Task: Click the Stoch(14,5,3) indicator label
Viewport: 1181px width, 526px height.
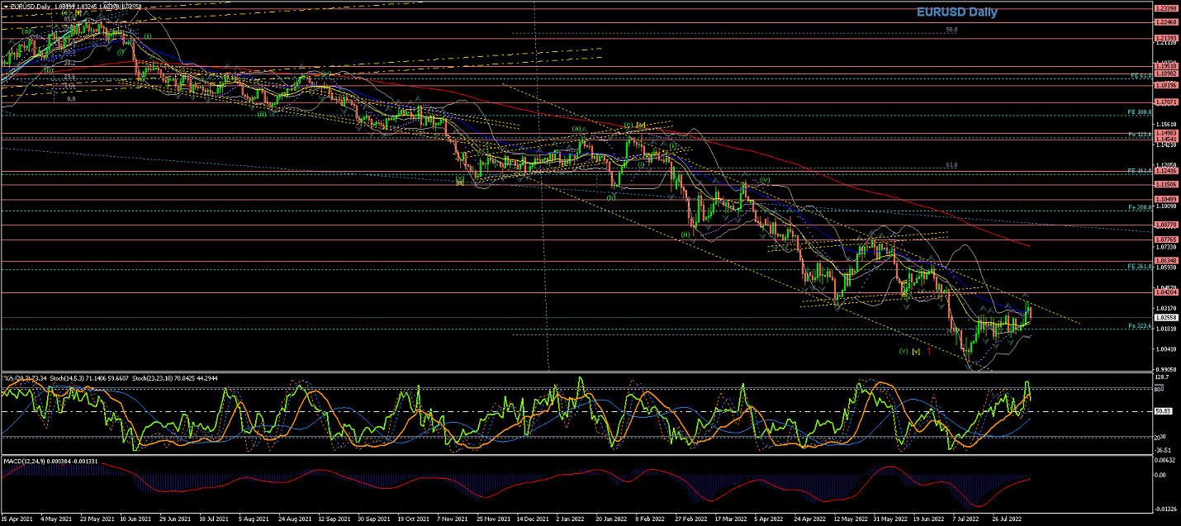Action: point(68,378)
